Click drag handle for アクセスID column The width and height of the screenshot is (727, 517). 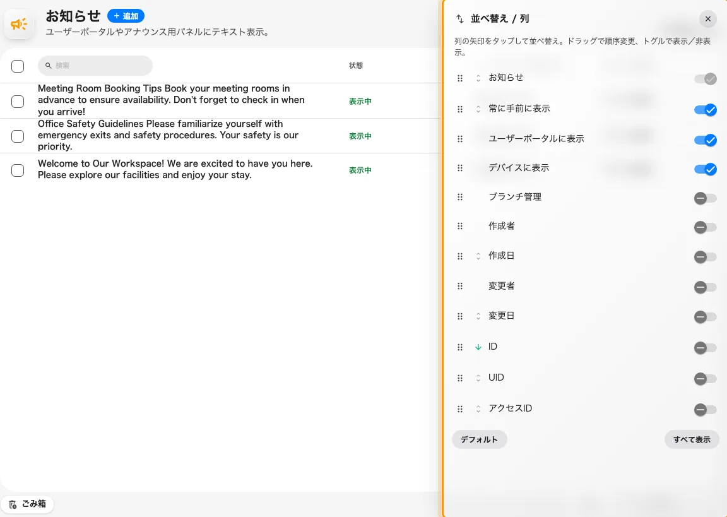click(x=460, y=409)
